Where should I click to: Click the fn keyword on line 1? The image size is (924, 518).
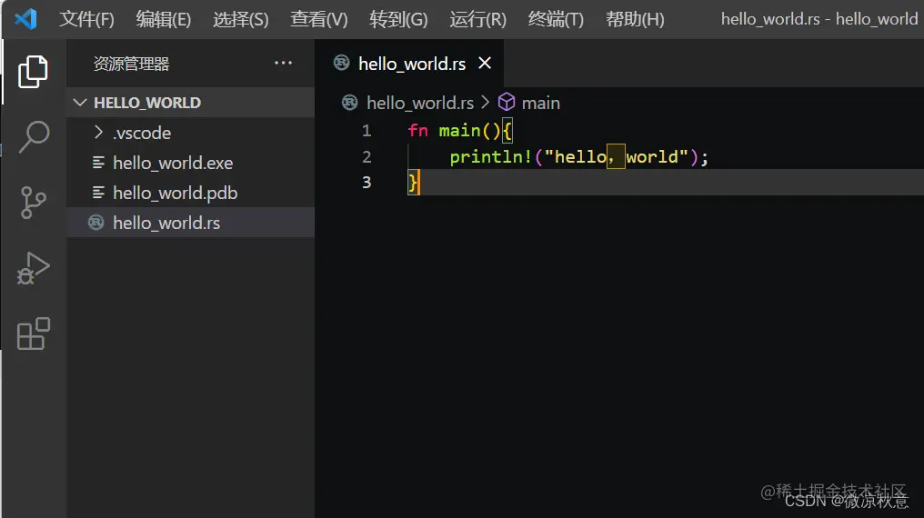[x=417, y=130]
